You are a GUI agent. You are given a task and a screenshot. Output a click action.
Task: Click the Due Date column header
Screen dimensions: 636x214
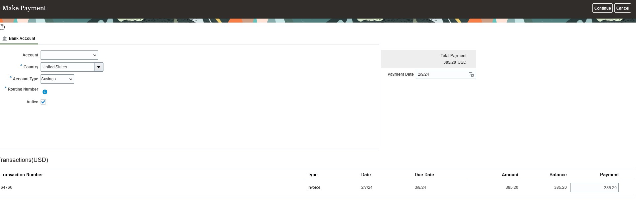point(424,175)
